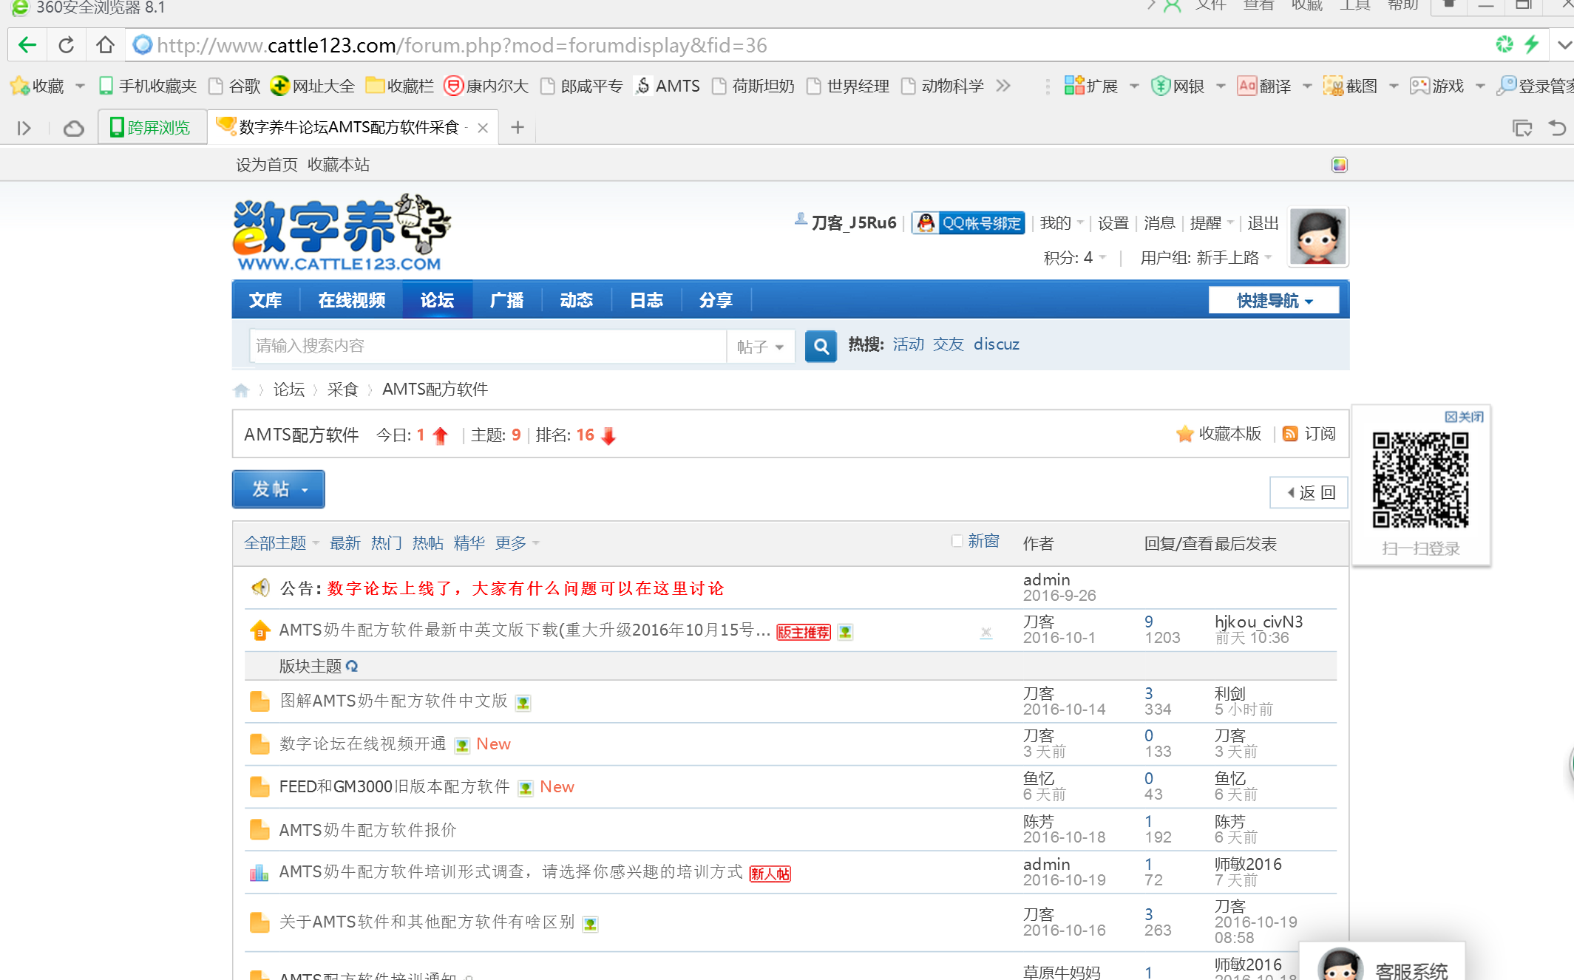Log out using 退出 link
The height and width of the screenshot is (980, 1574).
pos(1263,222)
